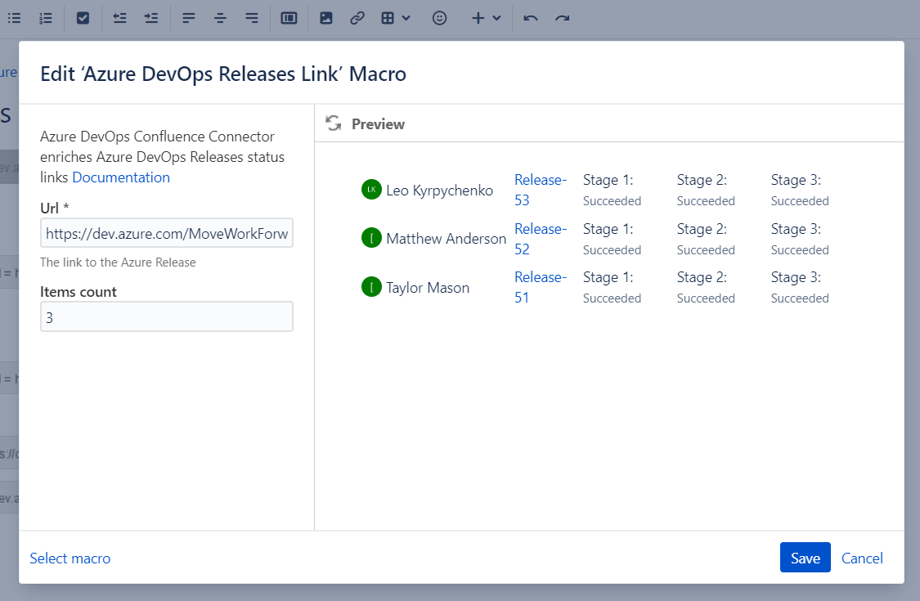Undo the last change
920x601 pixels.
[x=530, y=17]
